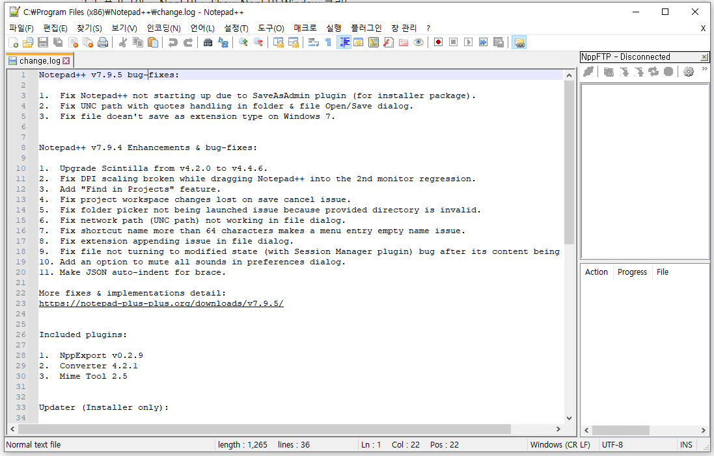Save the file using the floppy disk icon
Screen dimensions: 714x456
click(43, 43)
